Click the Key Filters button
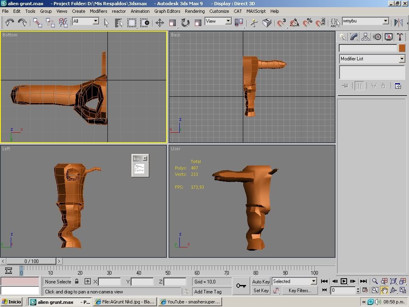The image size is (409, 307). 300,291
